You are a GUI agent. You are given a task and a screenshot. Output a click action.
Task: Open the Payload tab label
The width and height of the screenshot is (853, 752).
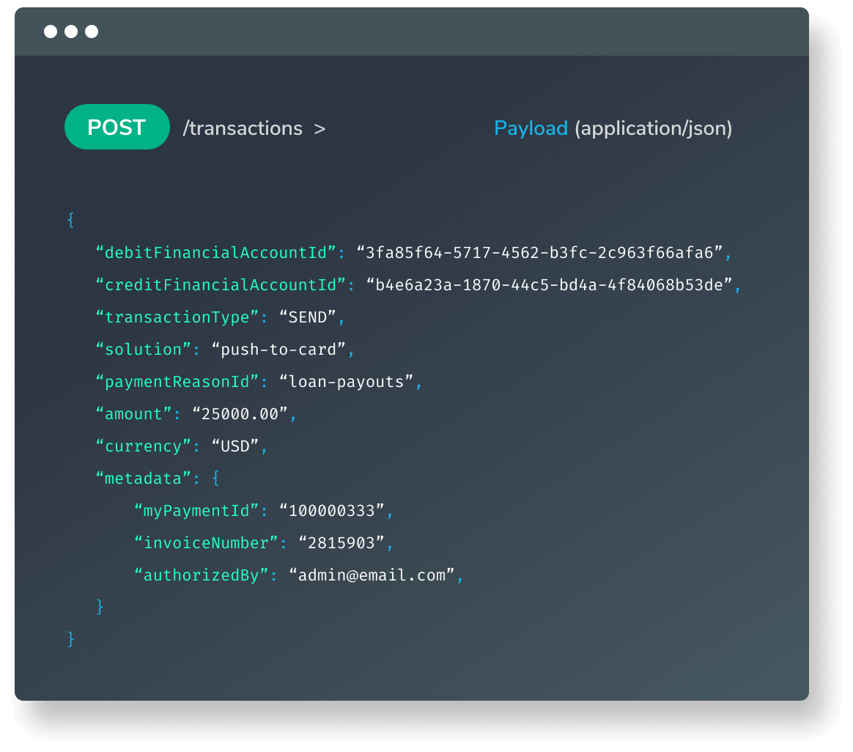[531, 128]
